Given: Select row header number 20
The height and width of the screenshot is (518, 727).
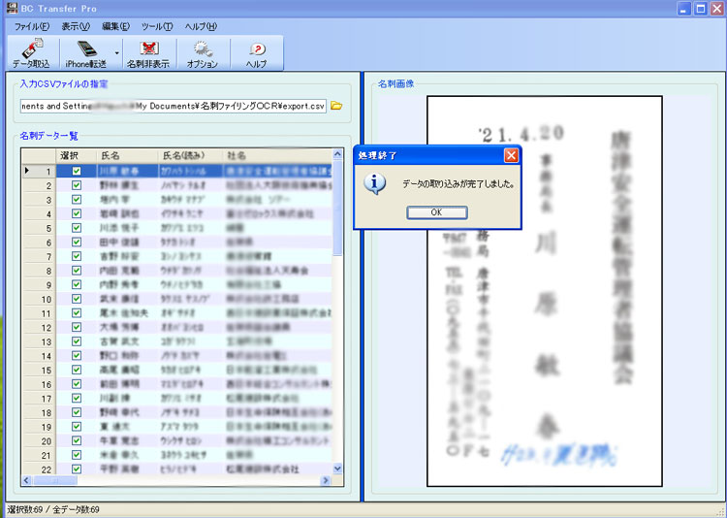Looking at the screenshot, I should pos(39,441).
